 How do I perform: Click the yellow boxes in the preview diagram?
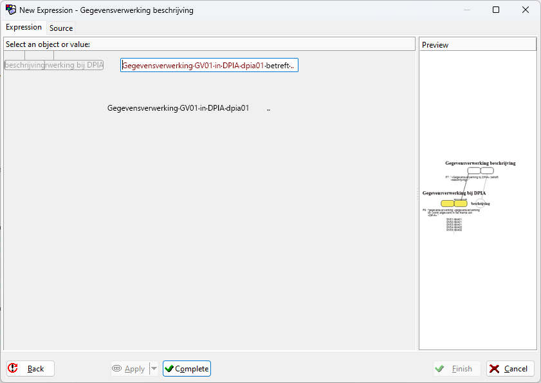coord(454,203)
